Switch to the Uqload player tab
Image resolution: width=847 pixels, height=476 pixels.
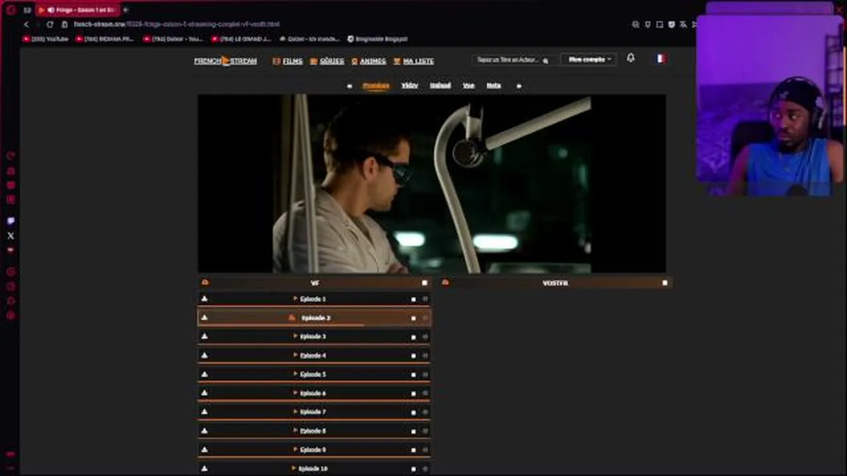click(440, 85)
